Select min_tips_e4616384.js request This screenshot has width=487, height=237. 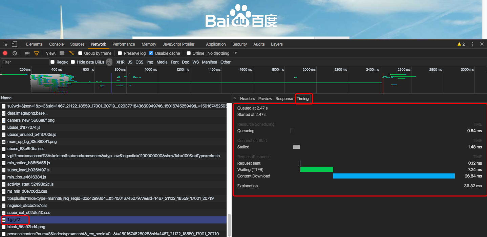[x=113, y=177]
